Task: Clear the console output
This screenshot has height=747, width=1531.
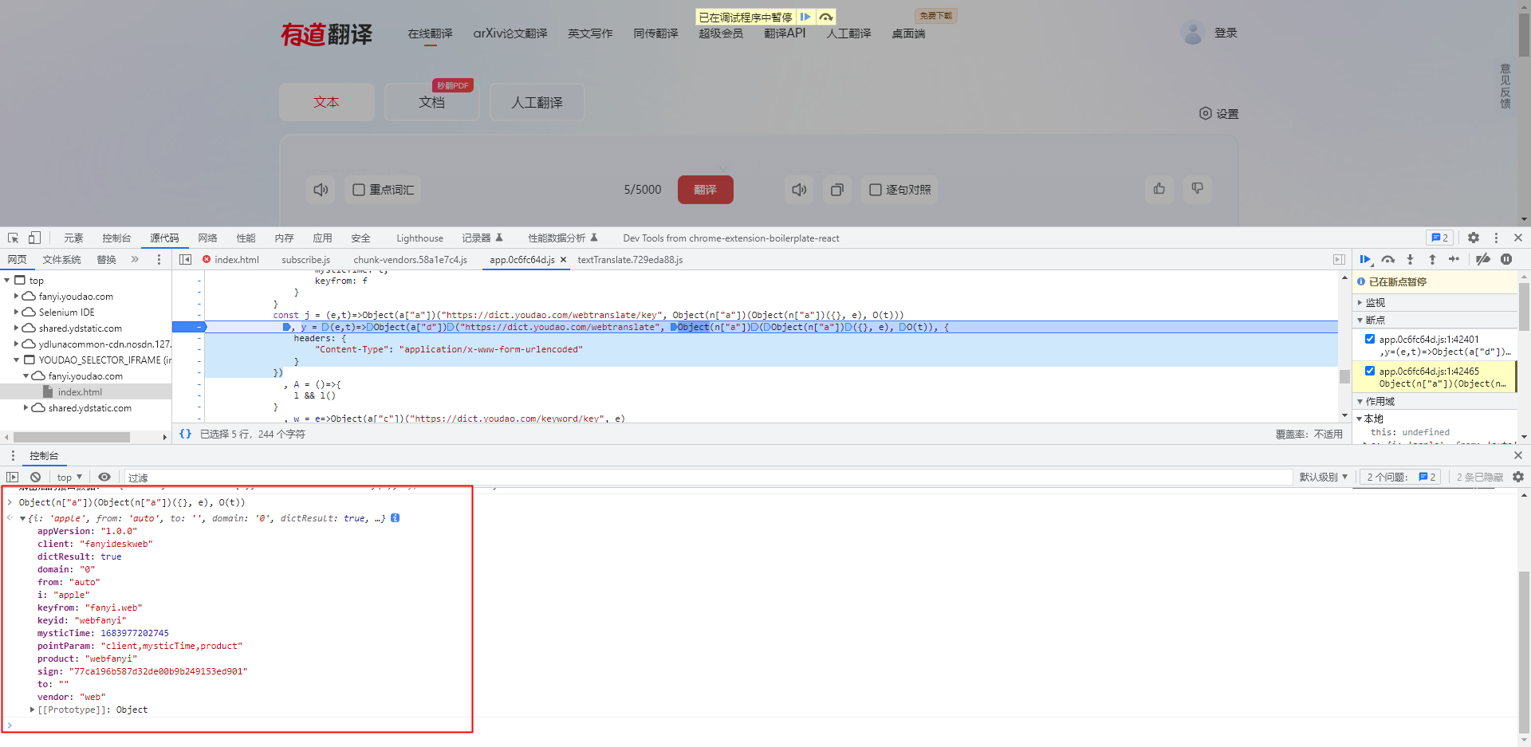Action: [x=35, y=477]
